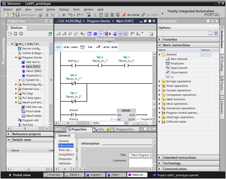Click delete network icon in editor toolbar
Viewport: 226px width, 179px height.
click(64, 34)
